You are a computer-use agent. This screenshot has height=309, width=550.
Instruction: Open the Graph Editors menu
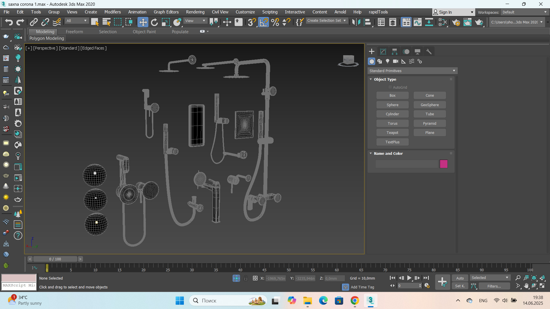click(x=166, y=12)
